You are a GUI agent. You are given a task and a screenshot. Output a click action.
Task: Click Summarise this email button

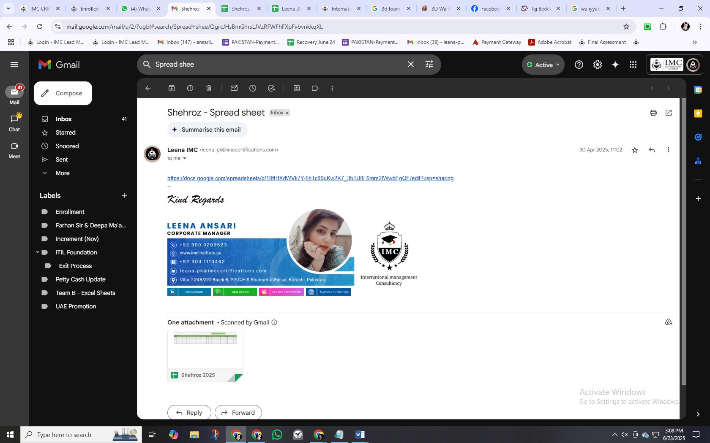[207, 130]
